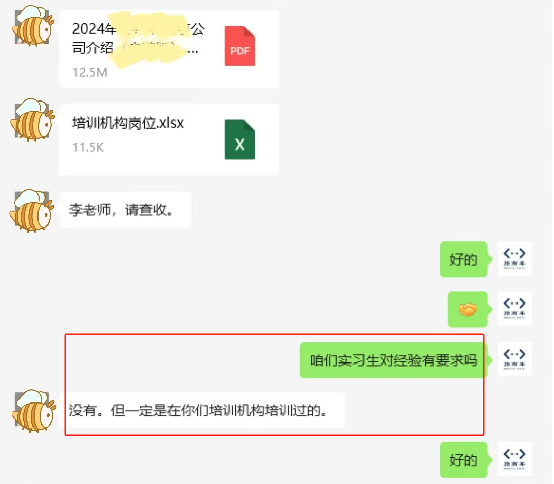The height and width of the screenshot is (484, 554).
Task: Select the 没有。但一定是在你们培训机构培训过的 message
Action: tap(202, 410)
